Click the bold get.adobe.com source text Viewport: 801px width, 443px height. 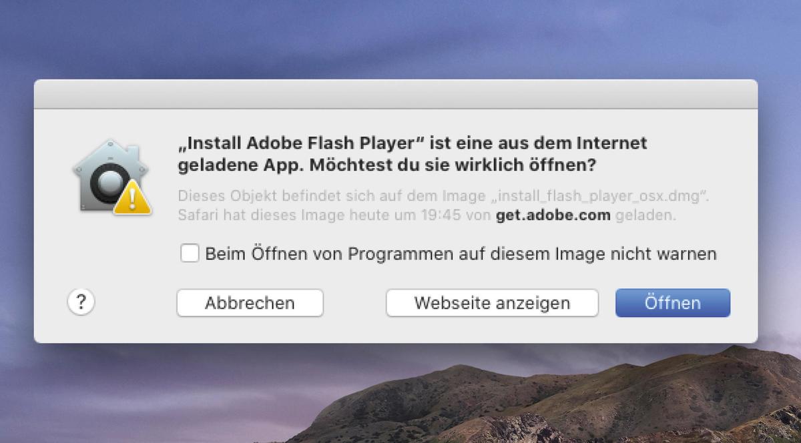(553, 215)
